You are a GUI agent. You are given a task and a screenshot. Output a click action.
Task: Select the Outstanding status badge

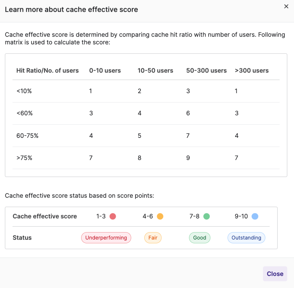(x=246, y=238)
